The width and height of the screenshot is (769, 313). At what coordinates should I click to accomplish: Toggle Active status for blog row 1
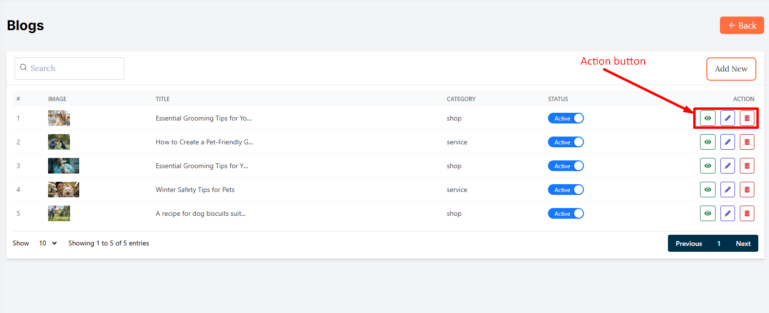pyautogui.click(x=565, y=118)
